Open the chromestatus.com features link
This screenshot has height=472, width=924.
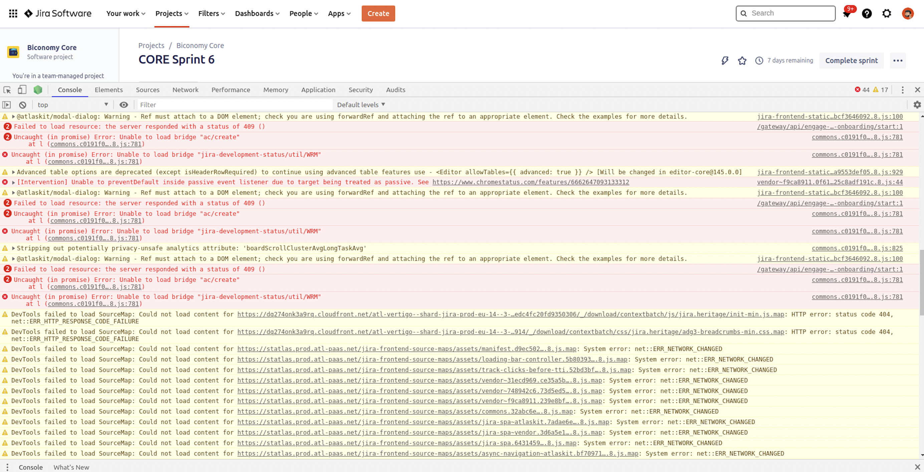tap(530, 182)
